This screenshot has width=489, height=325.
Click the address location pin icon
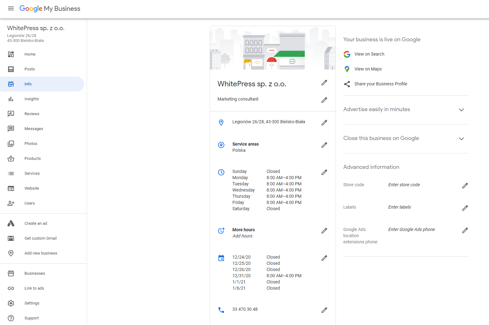click(x=221, y=123)
